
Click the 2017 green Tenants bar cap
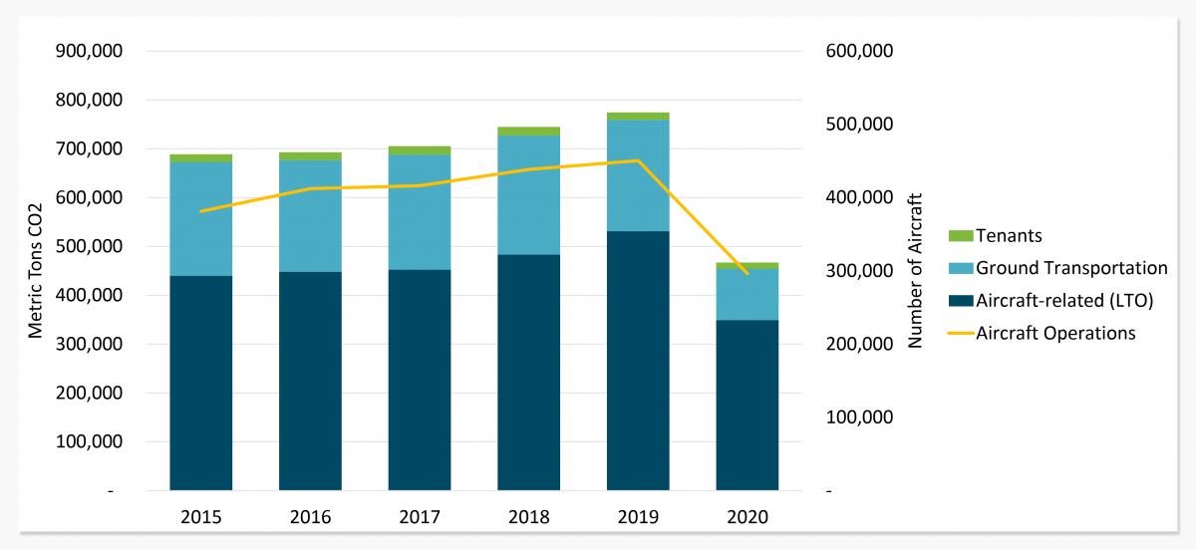420,150
